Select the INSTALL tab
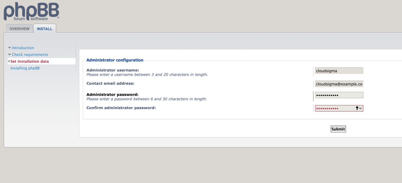This screenshot has width=402, height=183. click(x=44, y=29)
